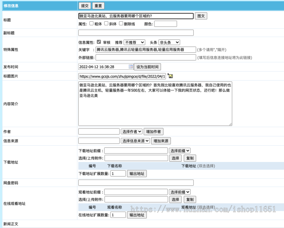Click 选择/上传附件 field in 下载地址 section
284x228 pixels.
[136, 158]
